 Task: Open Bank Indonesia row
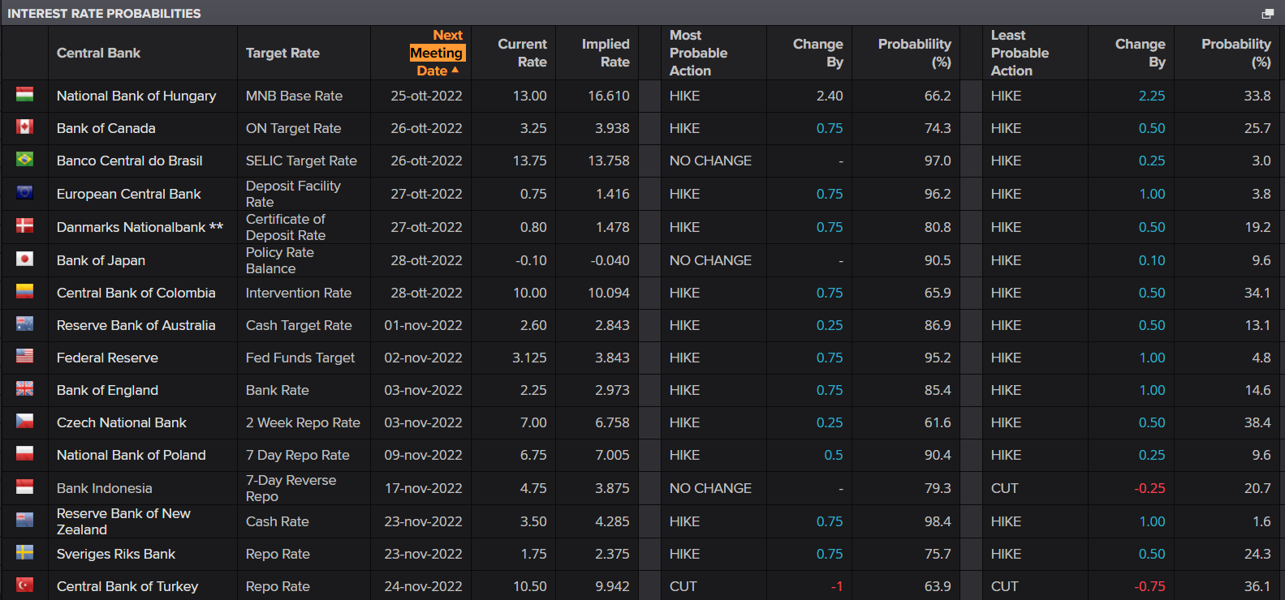tap(642, 488)
